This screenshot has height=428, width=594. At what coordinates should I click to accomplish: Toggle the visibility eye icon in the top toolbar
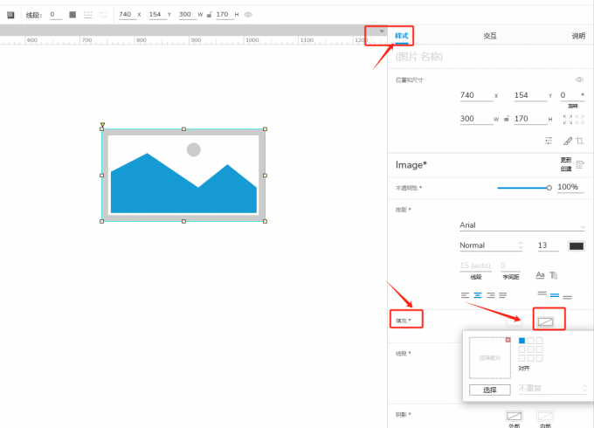pos(248,15)
